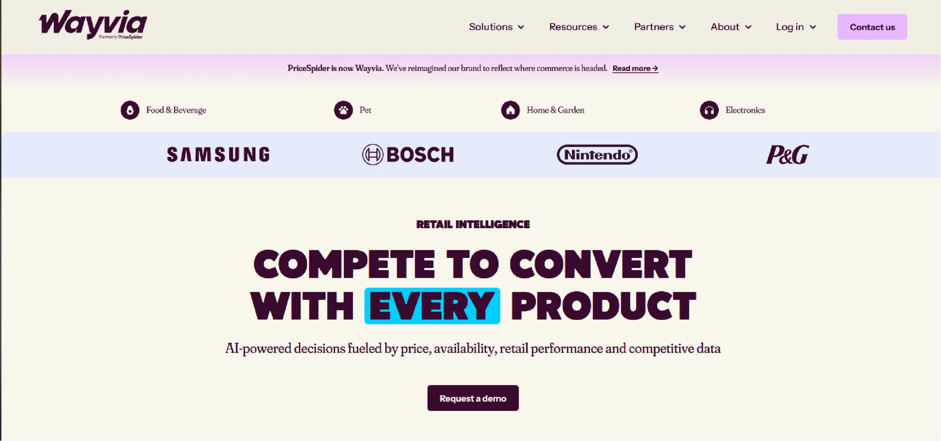Open the Partners dropdown arrow
Viewport: 941px width, 441px height.
(x=682, y=27)
